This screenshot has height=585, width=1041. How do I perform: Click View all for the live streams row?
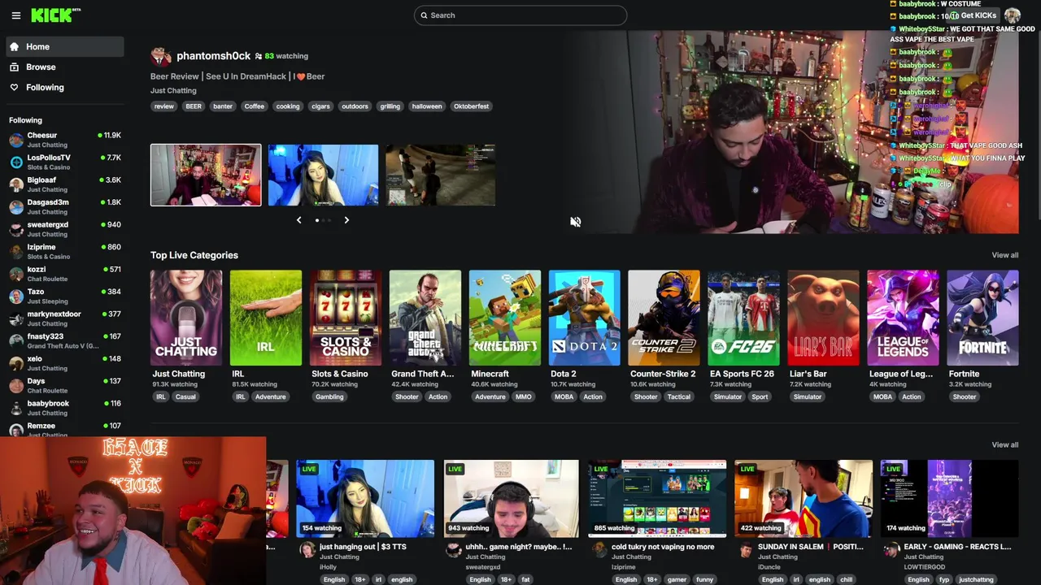1004,445
